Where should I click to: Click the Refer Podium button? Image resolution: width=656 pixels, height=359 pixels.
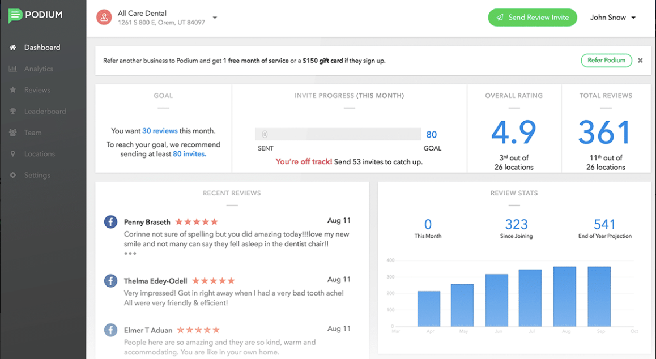(606, 60)
